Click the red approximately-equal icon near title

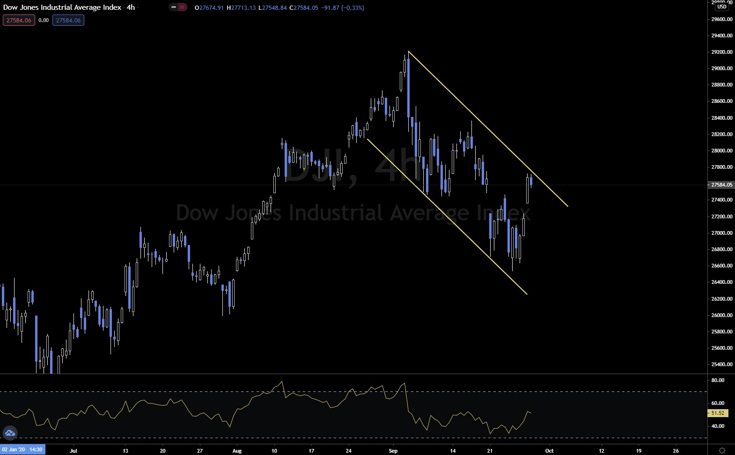point(182,7)
